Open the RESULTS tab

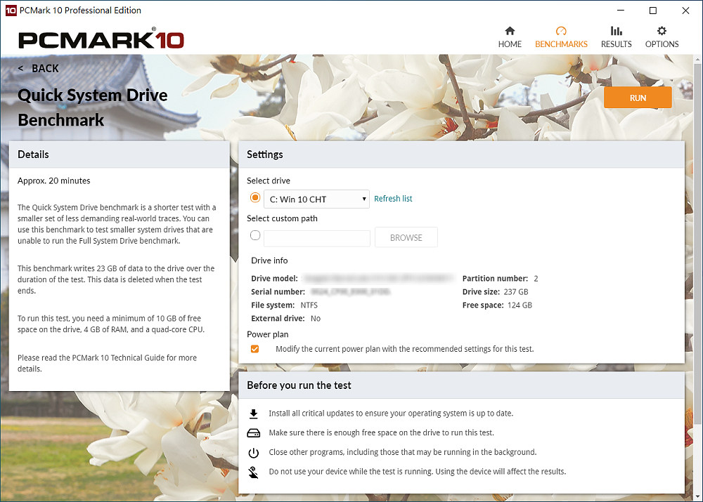point(616,37)
